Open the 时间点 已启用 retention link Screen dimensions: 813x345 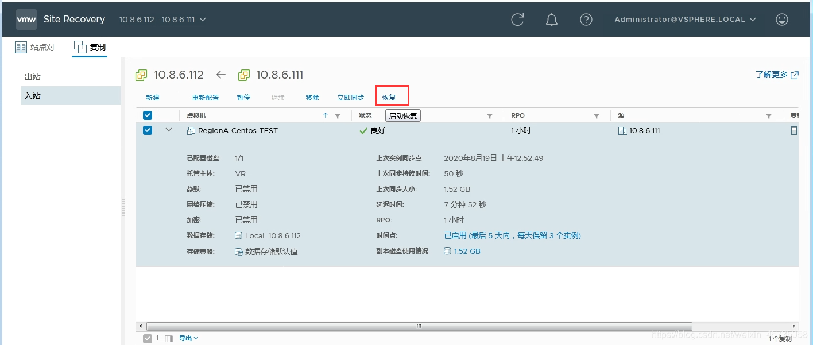coord(512,235)
